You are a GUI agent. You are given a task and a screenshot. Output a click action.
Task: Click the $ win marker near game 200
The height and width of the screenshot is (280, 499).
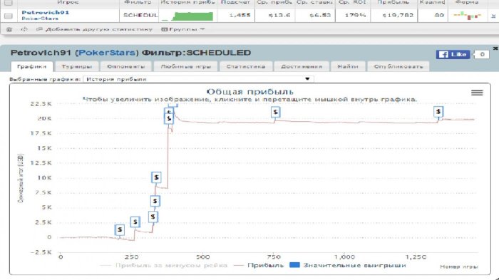(120, 229)
